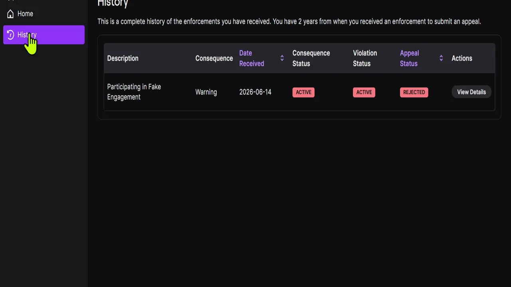Screen dimensions: 511x287
Task: Click the date 2026-06-14 cell
Action: [255, 92]
